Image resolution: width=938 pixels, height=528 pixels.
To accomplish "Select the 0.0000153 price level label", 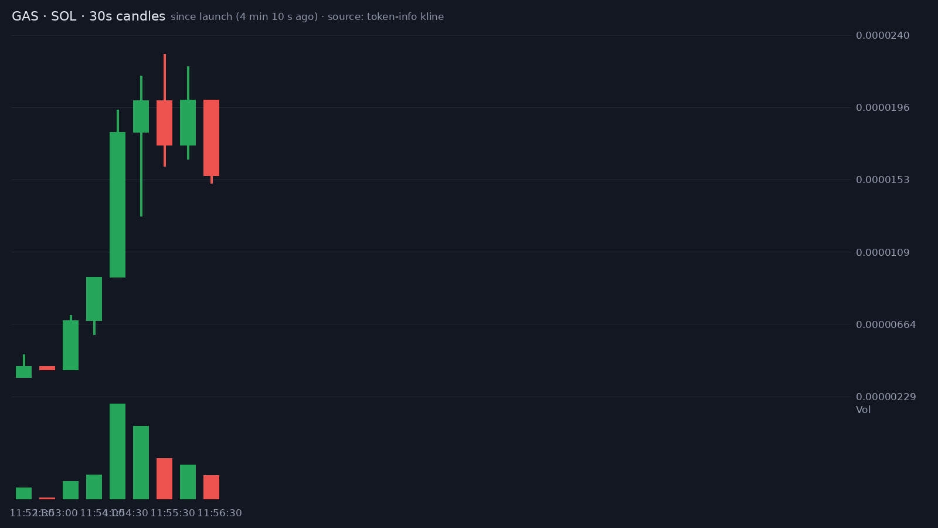I will pos(883,180).
